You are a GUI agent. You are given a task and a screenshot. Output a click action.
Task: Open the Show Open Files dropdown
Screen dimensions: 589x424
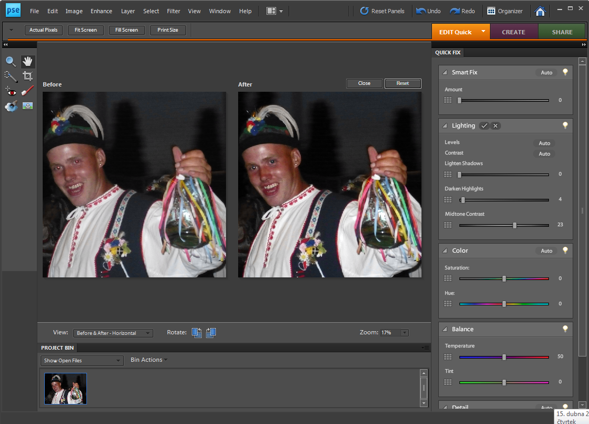coord(82,361)
